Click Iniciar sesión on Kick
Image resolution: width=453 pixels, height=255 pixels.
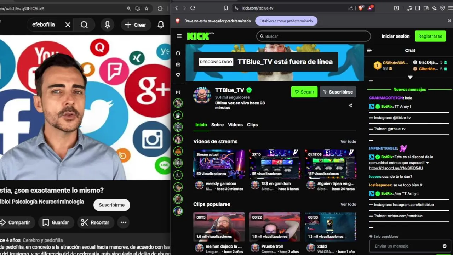click(x=395, y=36)
